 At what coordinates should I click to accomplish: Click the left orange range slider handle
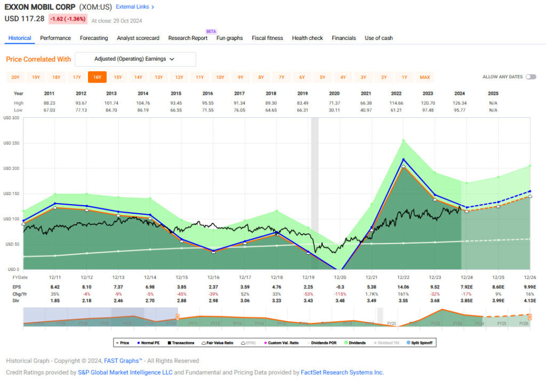[x=178, y=317]
